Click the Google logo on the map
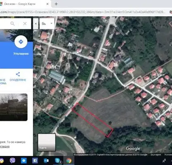 click(133, 148)
